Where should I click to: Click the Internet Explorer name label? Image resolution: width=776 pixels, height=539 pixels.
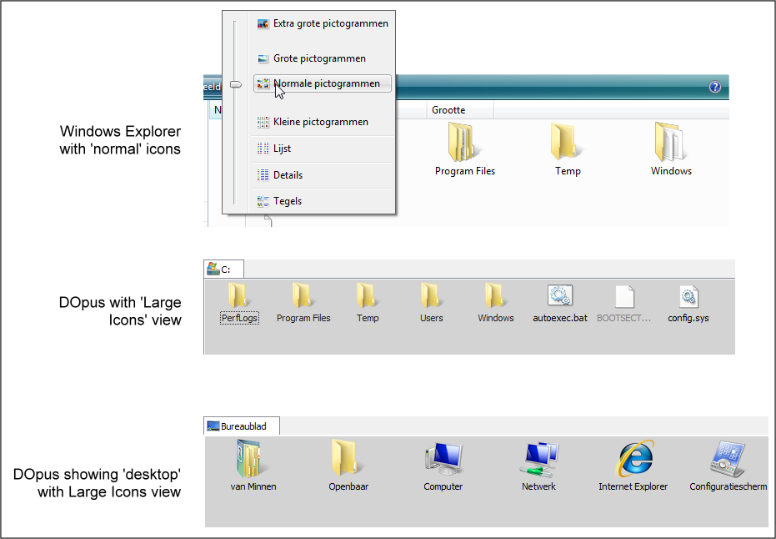(633, 486)
